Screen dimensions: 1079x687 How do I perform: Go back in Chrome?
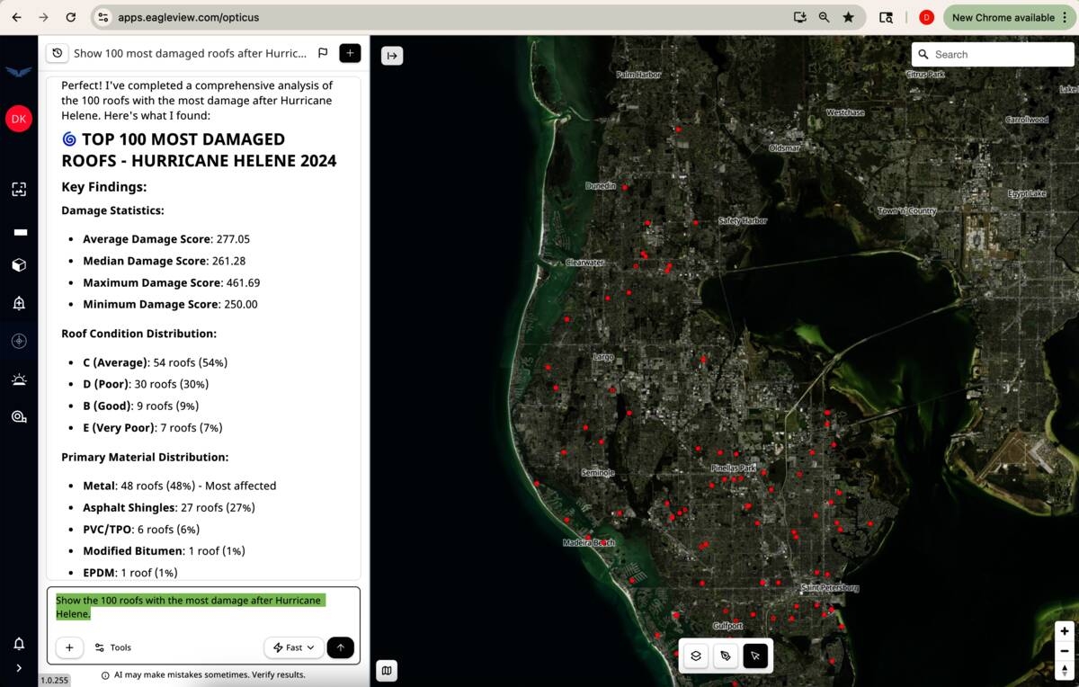tap(16, 17)
